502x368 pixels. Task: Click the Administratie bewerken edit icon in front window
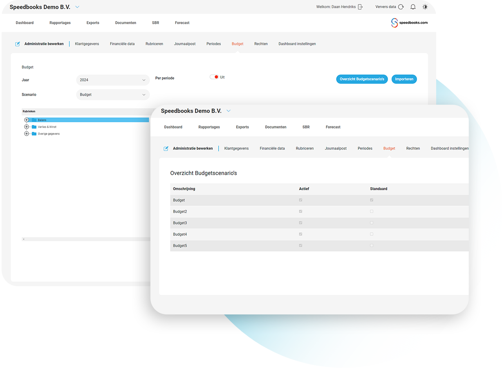tap(166, 148)
